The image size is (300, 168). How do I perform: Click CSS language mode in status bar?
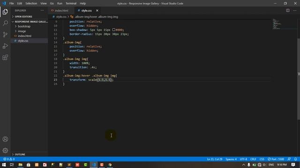click(x=262, y=159)
